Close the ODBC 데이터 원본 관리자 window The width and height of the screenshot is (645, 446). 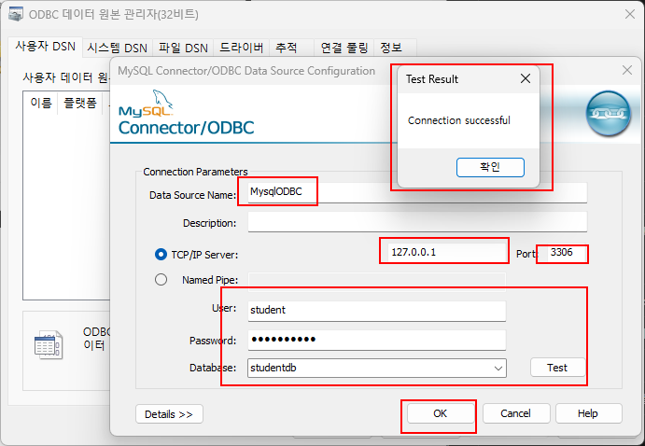coord(630,14)
